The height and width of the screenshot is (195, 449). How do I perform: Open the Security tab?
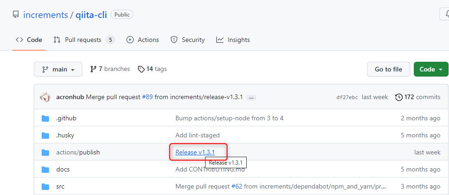coord(187,40)
